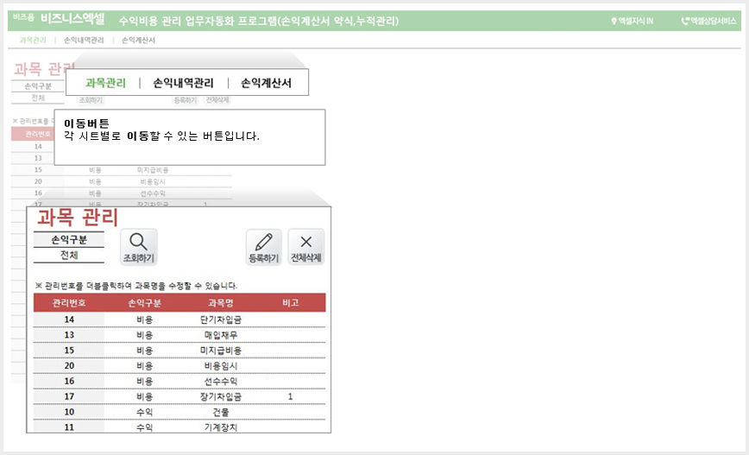Click the 관리번호 column header
The width and height of the screenshot is (749, 455).
tap(69, 303)
